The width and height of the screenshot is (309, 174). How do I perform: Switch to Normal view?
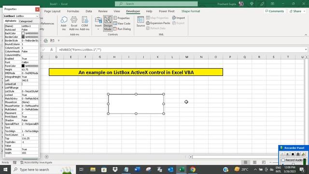[245, 162]
